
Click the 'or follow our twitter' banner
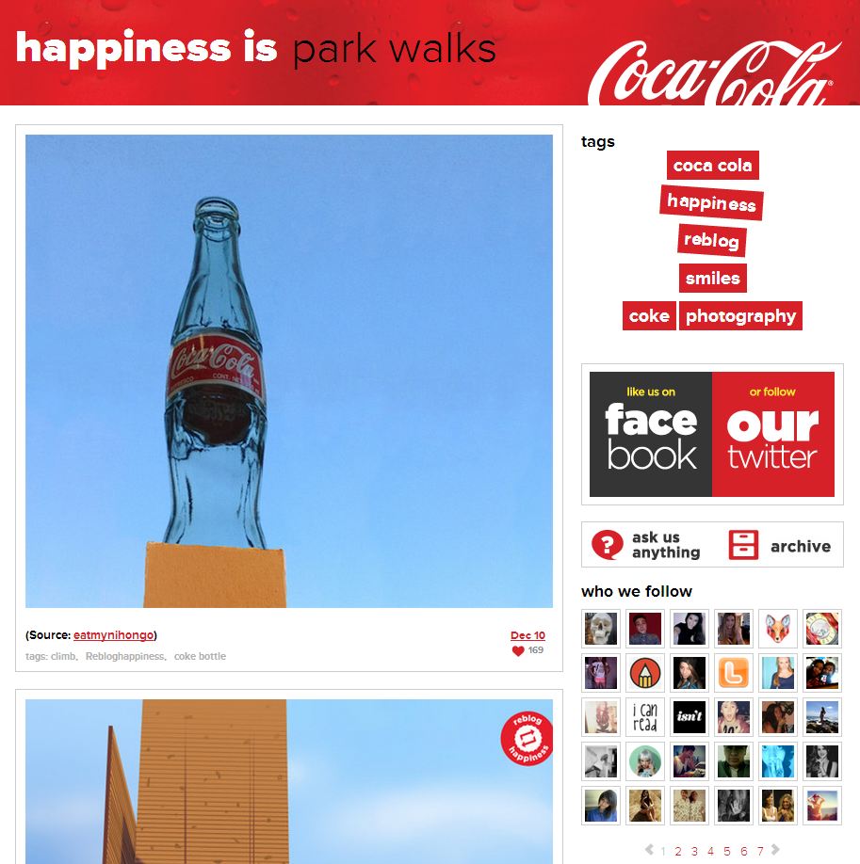click(x=772, y=434)
